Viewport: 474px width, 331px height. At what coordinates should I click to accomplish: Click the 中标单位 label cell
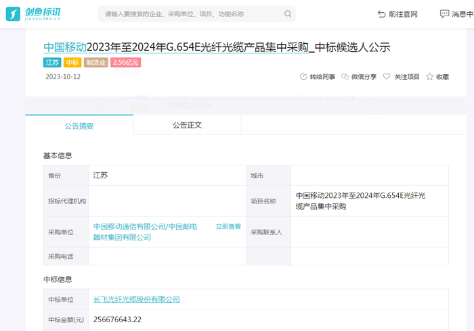point(66,299)
